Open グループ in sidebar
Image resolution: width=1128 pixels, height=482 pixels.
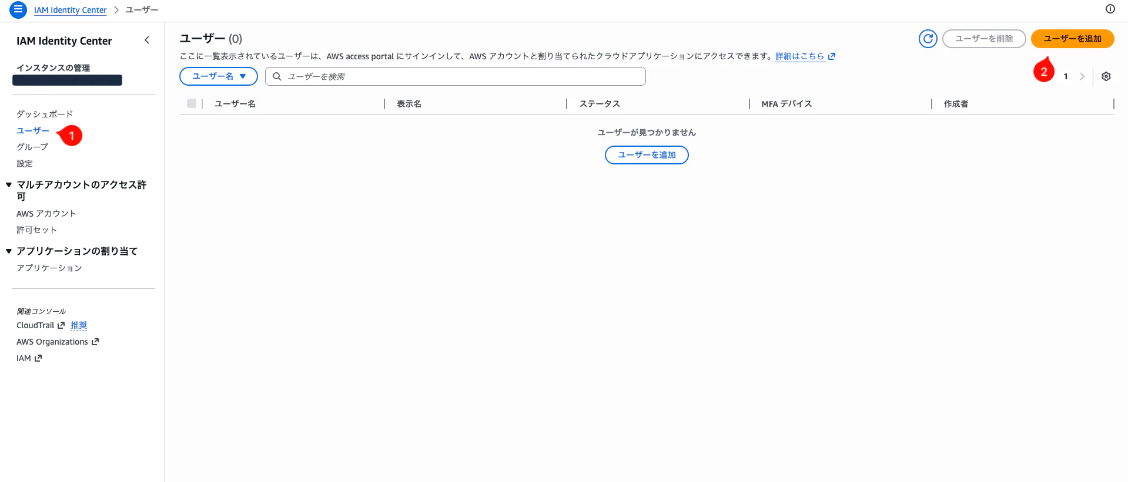[32, 147]
